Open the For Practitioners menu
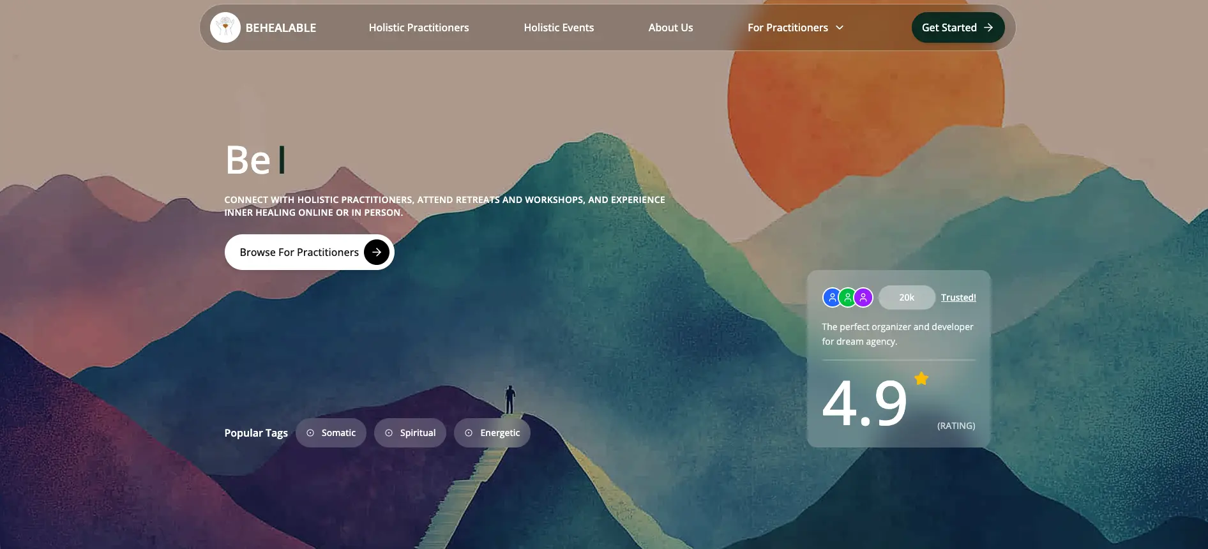Viewport: 1208px width, 549px height. [x=788, y=27]
